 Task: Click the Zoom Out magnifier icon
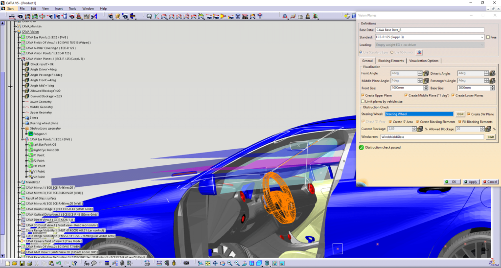click(237, 264)
